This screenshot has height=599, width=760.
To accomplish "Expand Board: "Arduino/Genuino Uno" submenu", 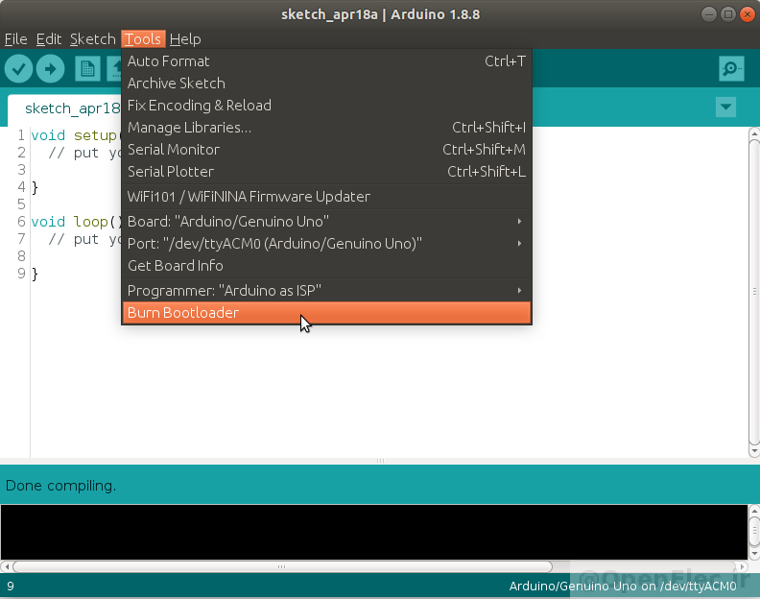I will [326, 222].
